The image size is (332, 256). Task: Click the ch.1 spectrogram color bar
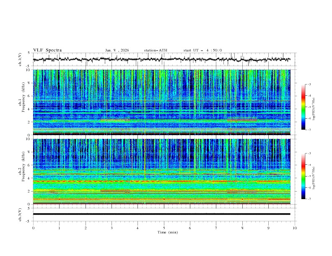tap(303, 108)
